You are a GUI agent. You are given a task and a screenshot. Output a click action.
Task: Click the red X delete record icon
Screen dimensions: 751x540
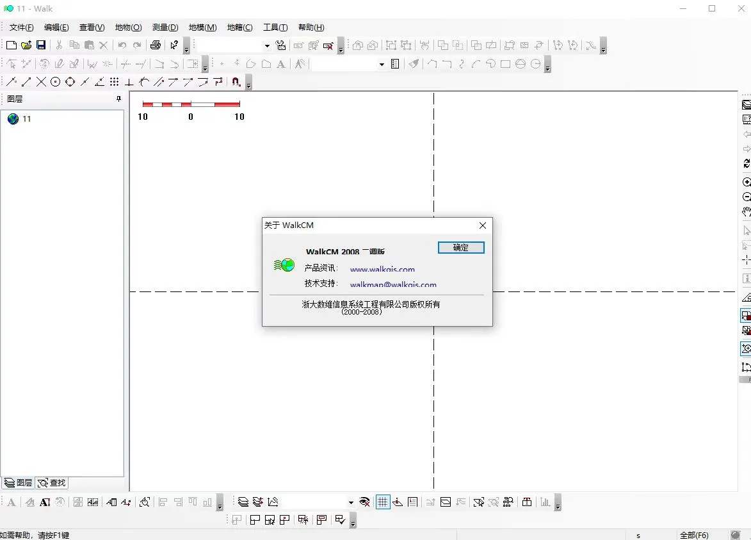(x=328, y=45)
